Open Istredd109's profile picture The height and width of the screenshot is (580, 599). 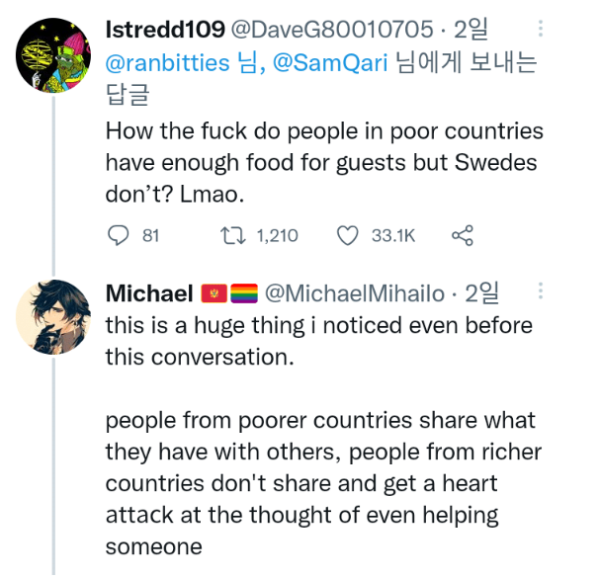[x=53, y=55]
